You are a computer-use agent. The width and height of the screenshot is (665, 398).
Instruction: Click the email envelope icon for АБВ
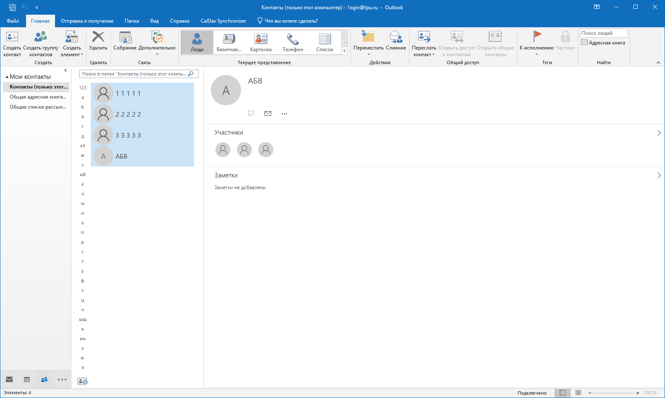(268, 114)
